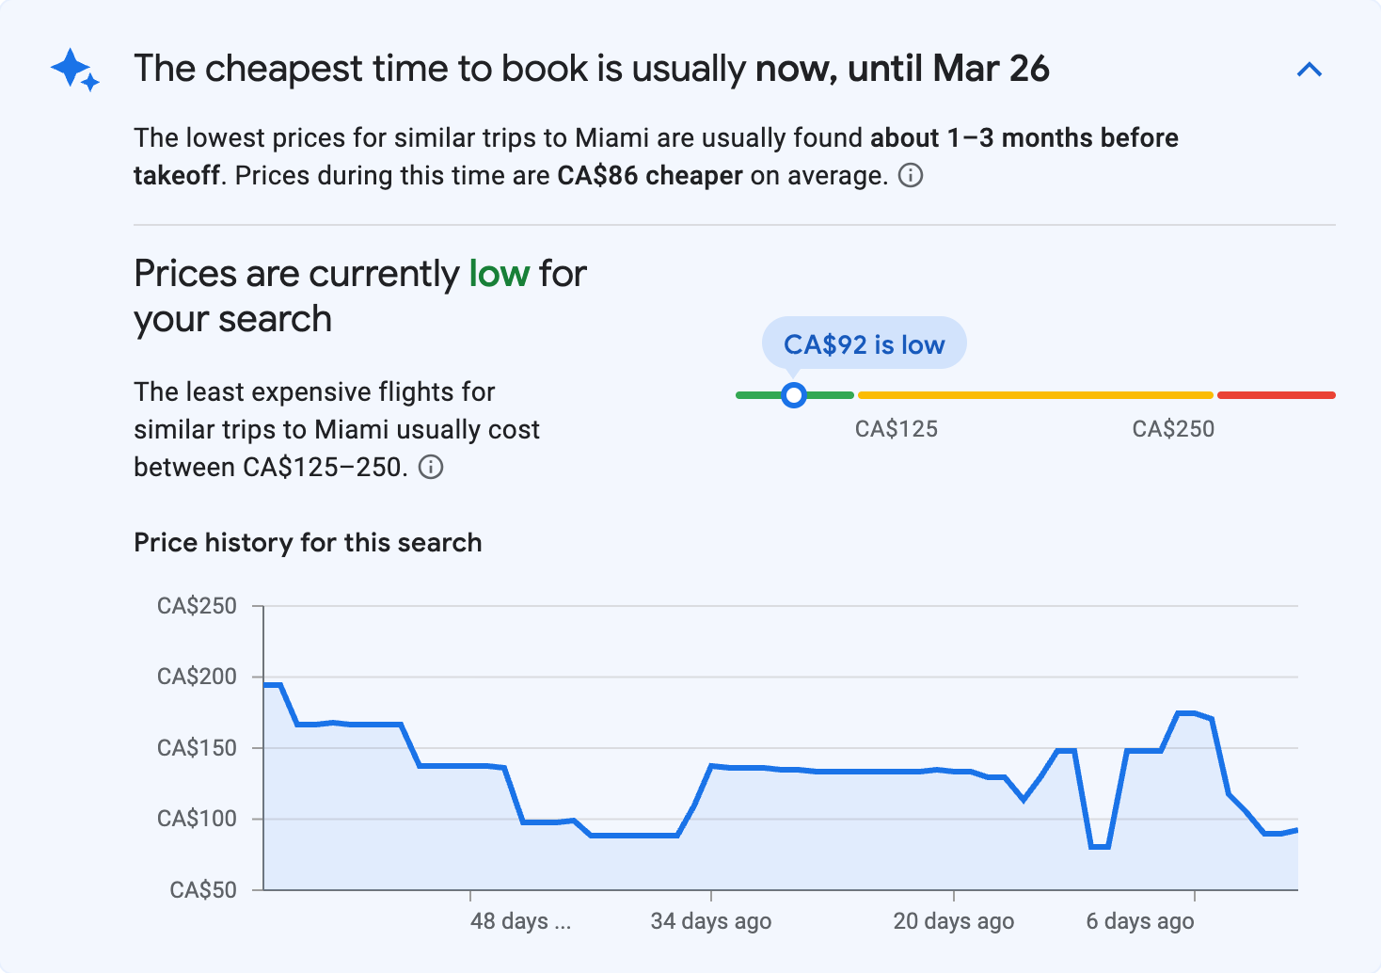Click the upward chevron in the top corner
The width and height of the screenshot is (1381, 973).
pos(1310,69)
